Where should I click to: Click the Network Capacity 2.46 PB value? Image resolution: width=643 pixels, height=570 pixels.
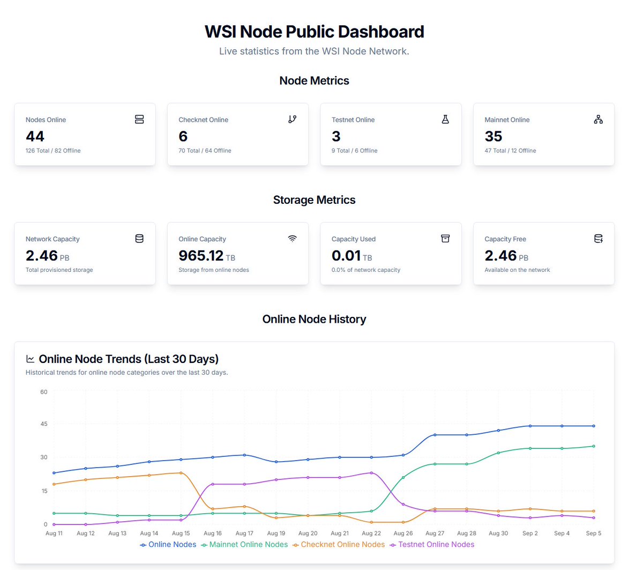point(48,256)
